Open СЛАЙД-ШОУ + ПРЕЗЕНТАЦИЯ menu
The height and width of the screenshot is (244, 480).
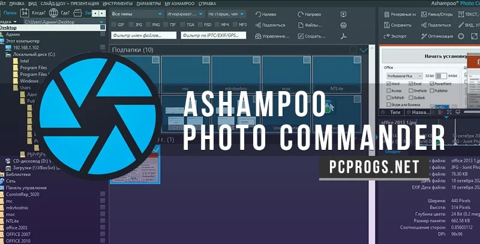pyautogui.click(x=70, y=4)
